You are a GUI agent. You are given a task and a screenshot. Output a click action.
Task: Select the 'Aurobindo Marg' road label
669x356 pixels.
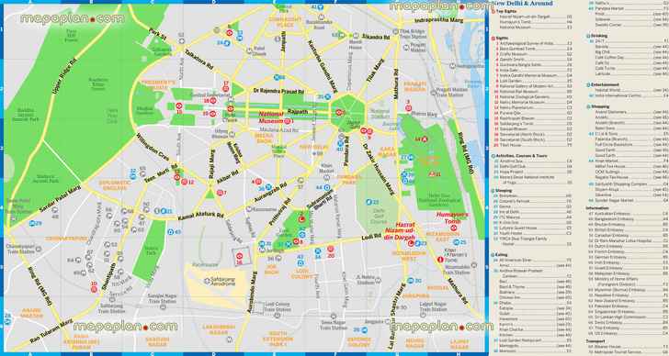[x=252, y=293]
